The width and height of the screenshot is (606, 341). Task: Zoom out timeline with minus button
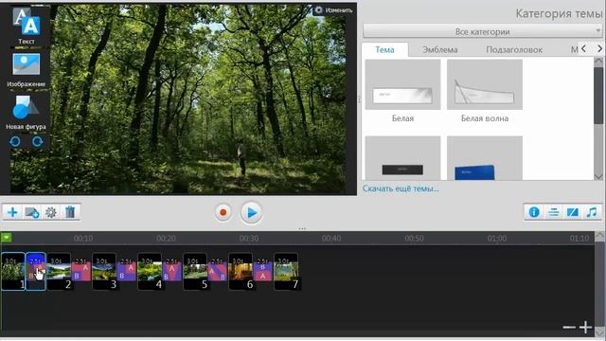(x=569, y=327)
